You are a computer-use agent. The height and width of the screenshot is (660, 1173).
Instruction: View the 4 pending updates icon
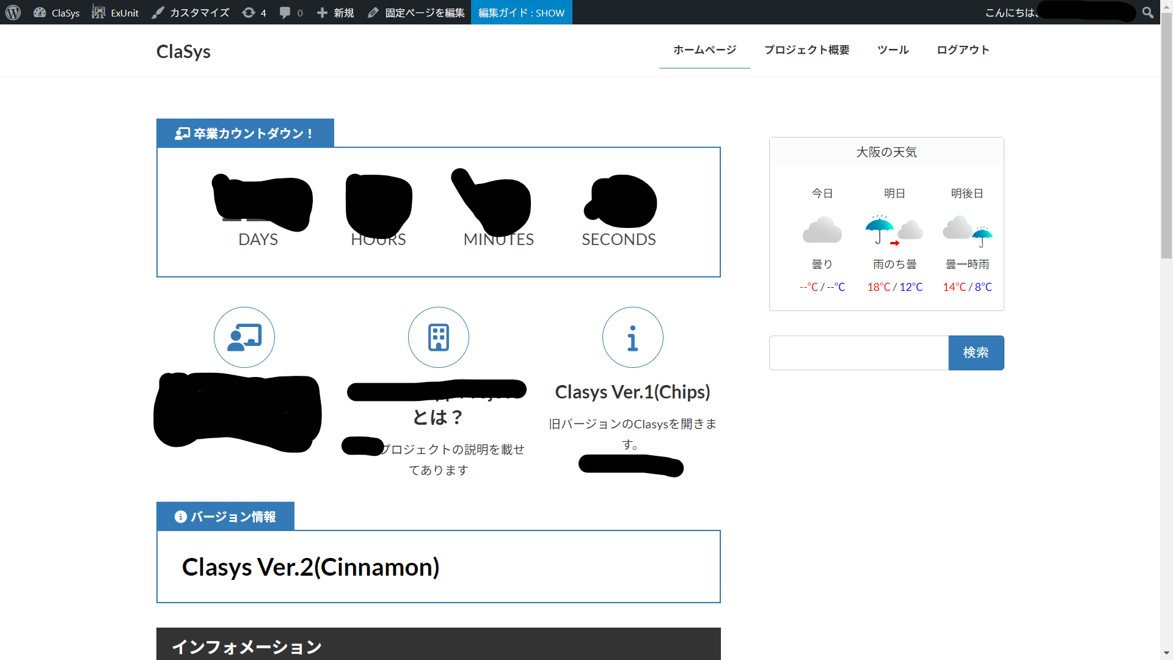(254, 12)
